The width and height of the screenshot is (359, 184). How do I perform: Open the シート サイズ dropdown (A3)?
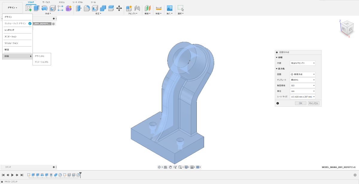click(302, 97)
